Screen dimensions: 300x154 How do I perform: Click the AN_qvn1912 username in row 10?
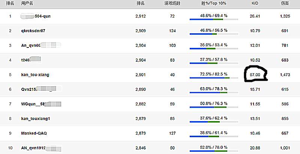(33, 148)
